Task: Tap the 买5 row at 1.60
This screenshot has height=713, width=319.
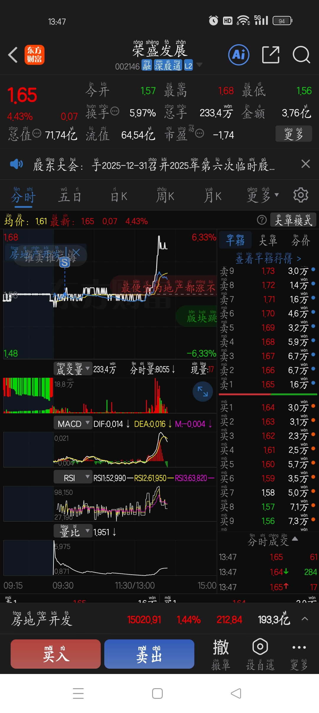Action: (x=268, y=464)
